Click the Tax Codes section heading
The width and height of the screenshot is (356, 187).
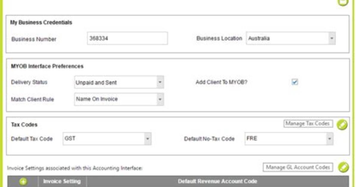tap(24, 125)
